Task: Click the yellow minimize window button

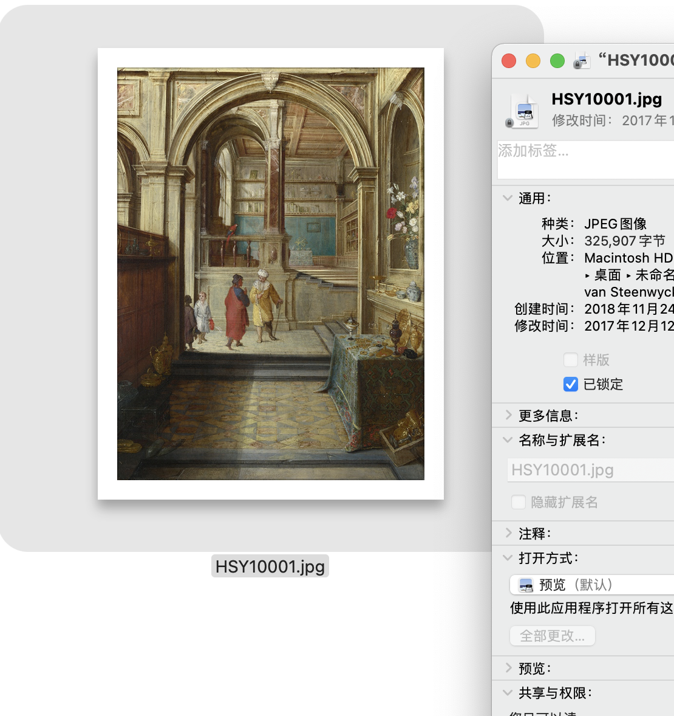Action: (x=533, y=61)
